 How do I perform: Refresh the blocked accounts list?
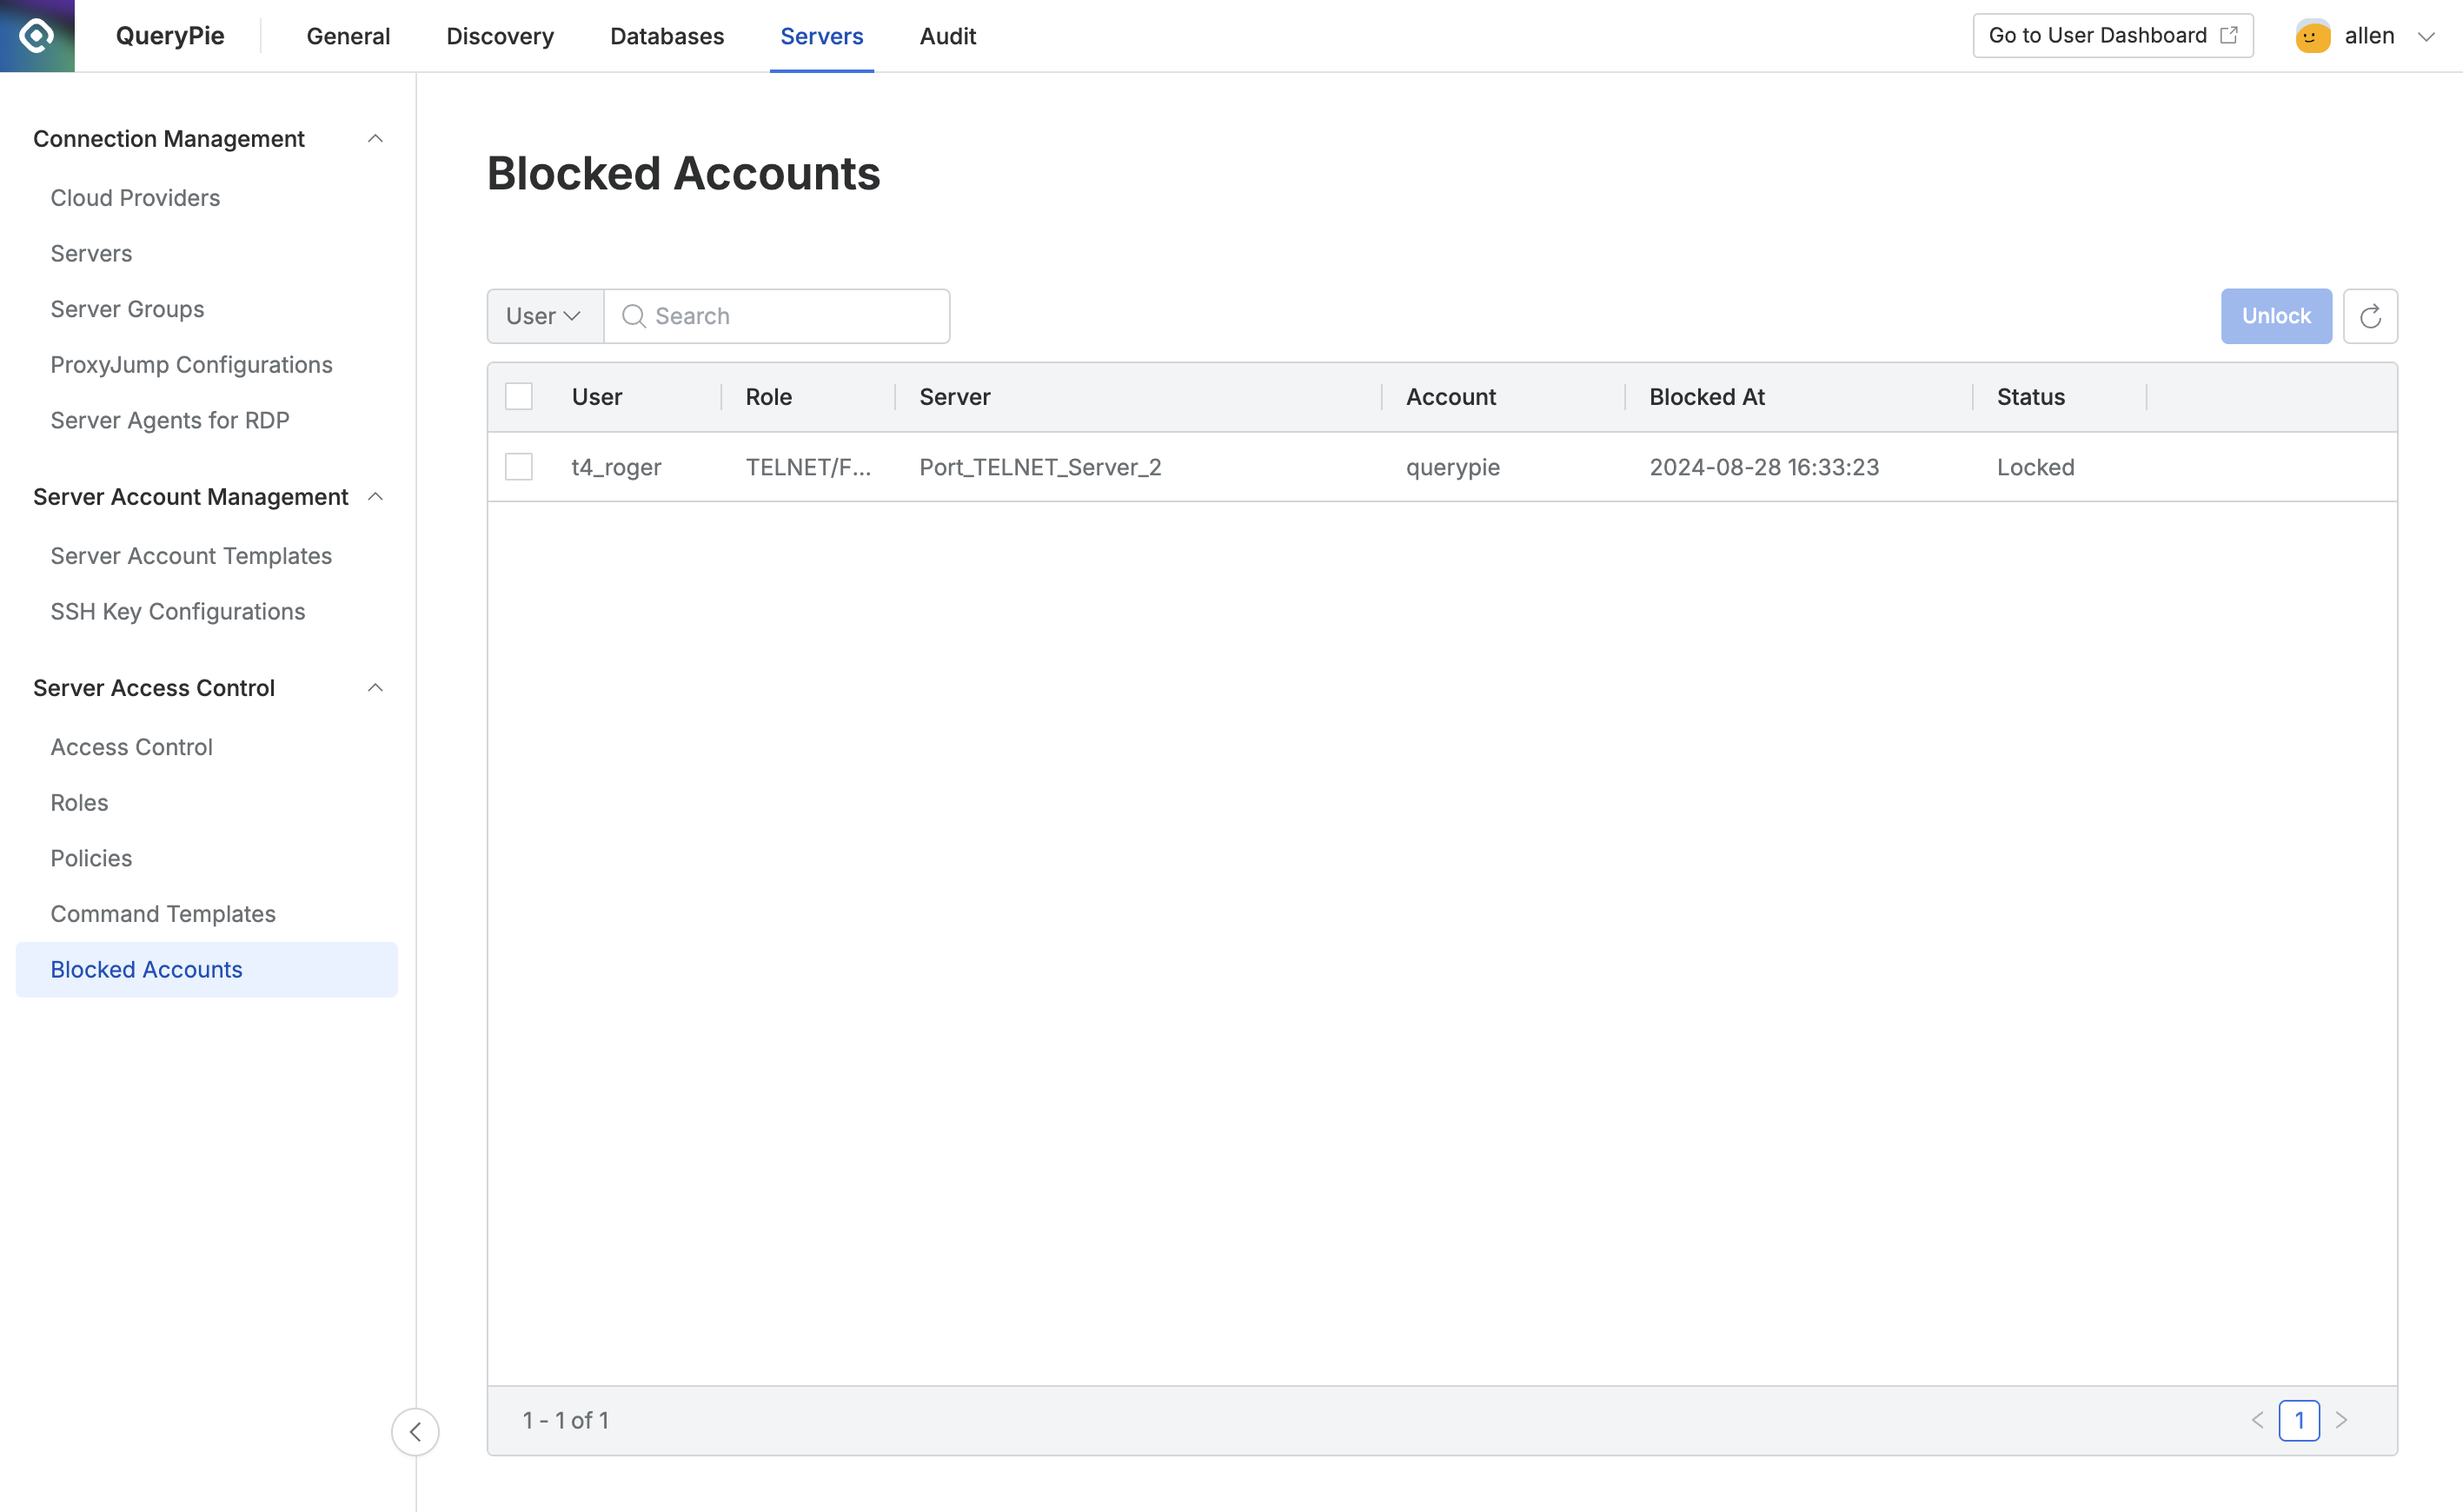pyautogui.click(x=2369, y=315)
